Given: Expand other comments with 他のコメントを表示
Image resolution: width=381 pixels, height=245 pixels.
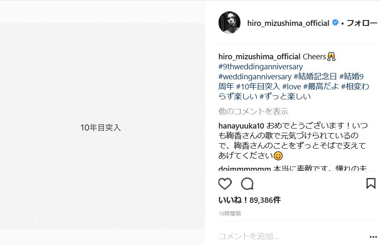Looking at the screenshot, I should click(253, 111).
